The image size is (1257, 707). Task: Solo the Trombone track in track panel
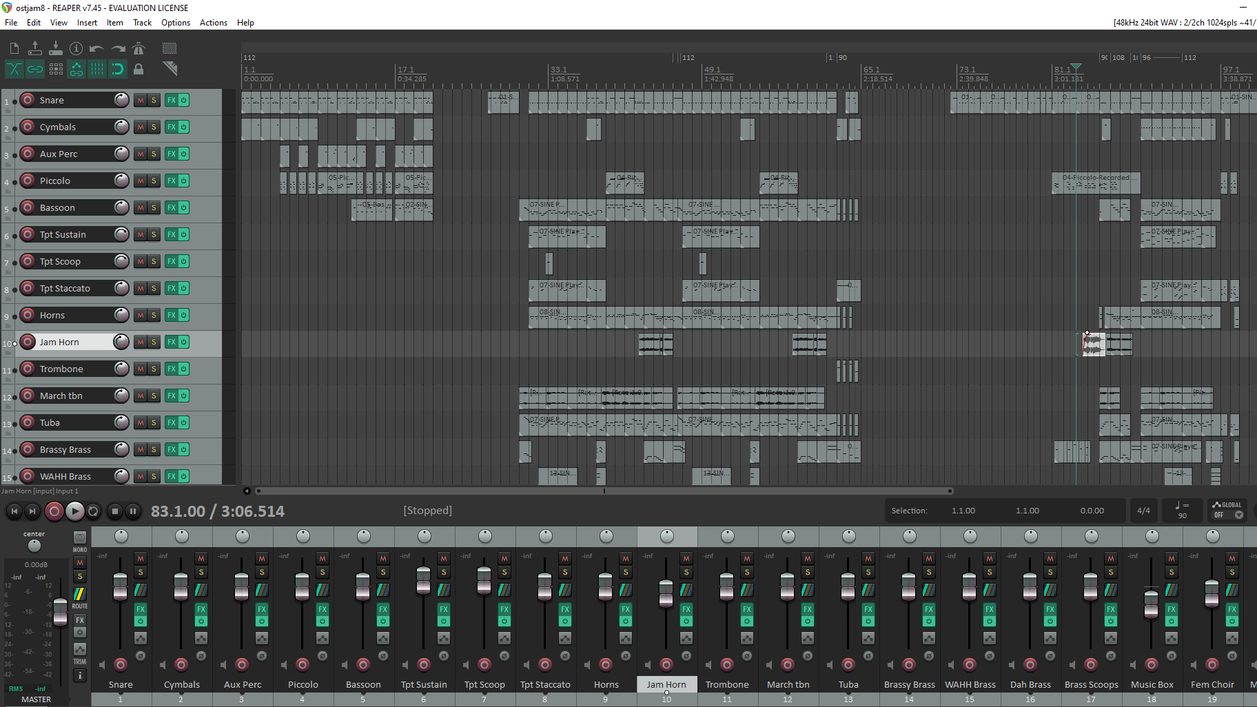tap(154, 369)
